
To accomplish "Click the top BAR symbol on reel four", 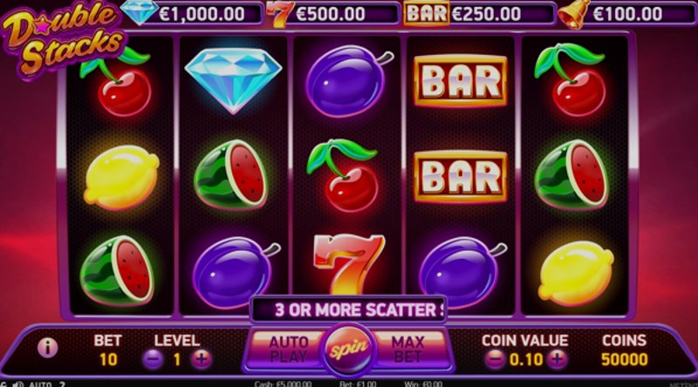I will [461, 80].
